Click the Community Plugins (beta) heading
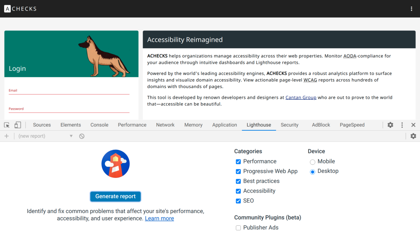The height and width of the screenshot is (236, 420). point(267,218)
